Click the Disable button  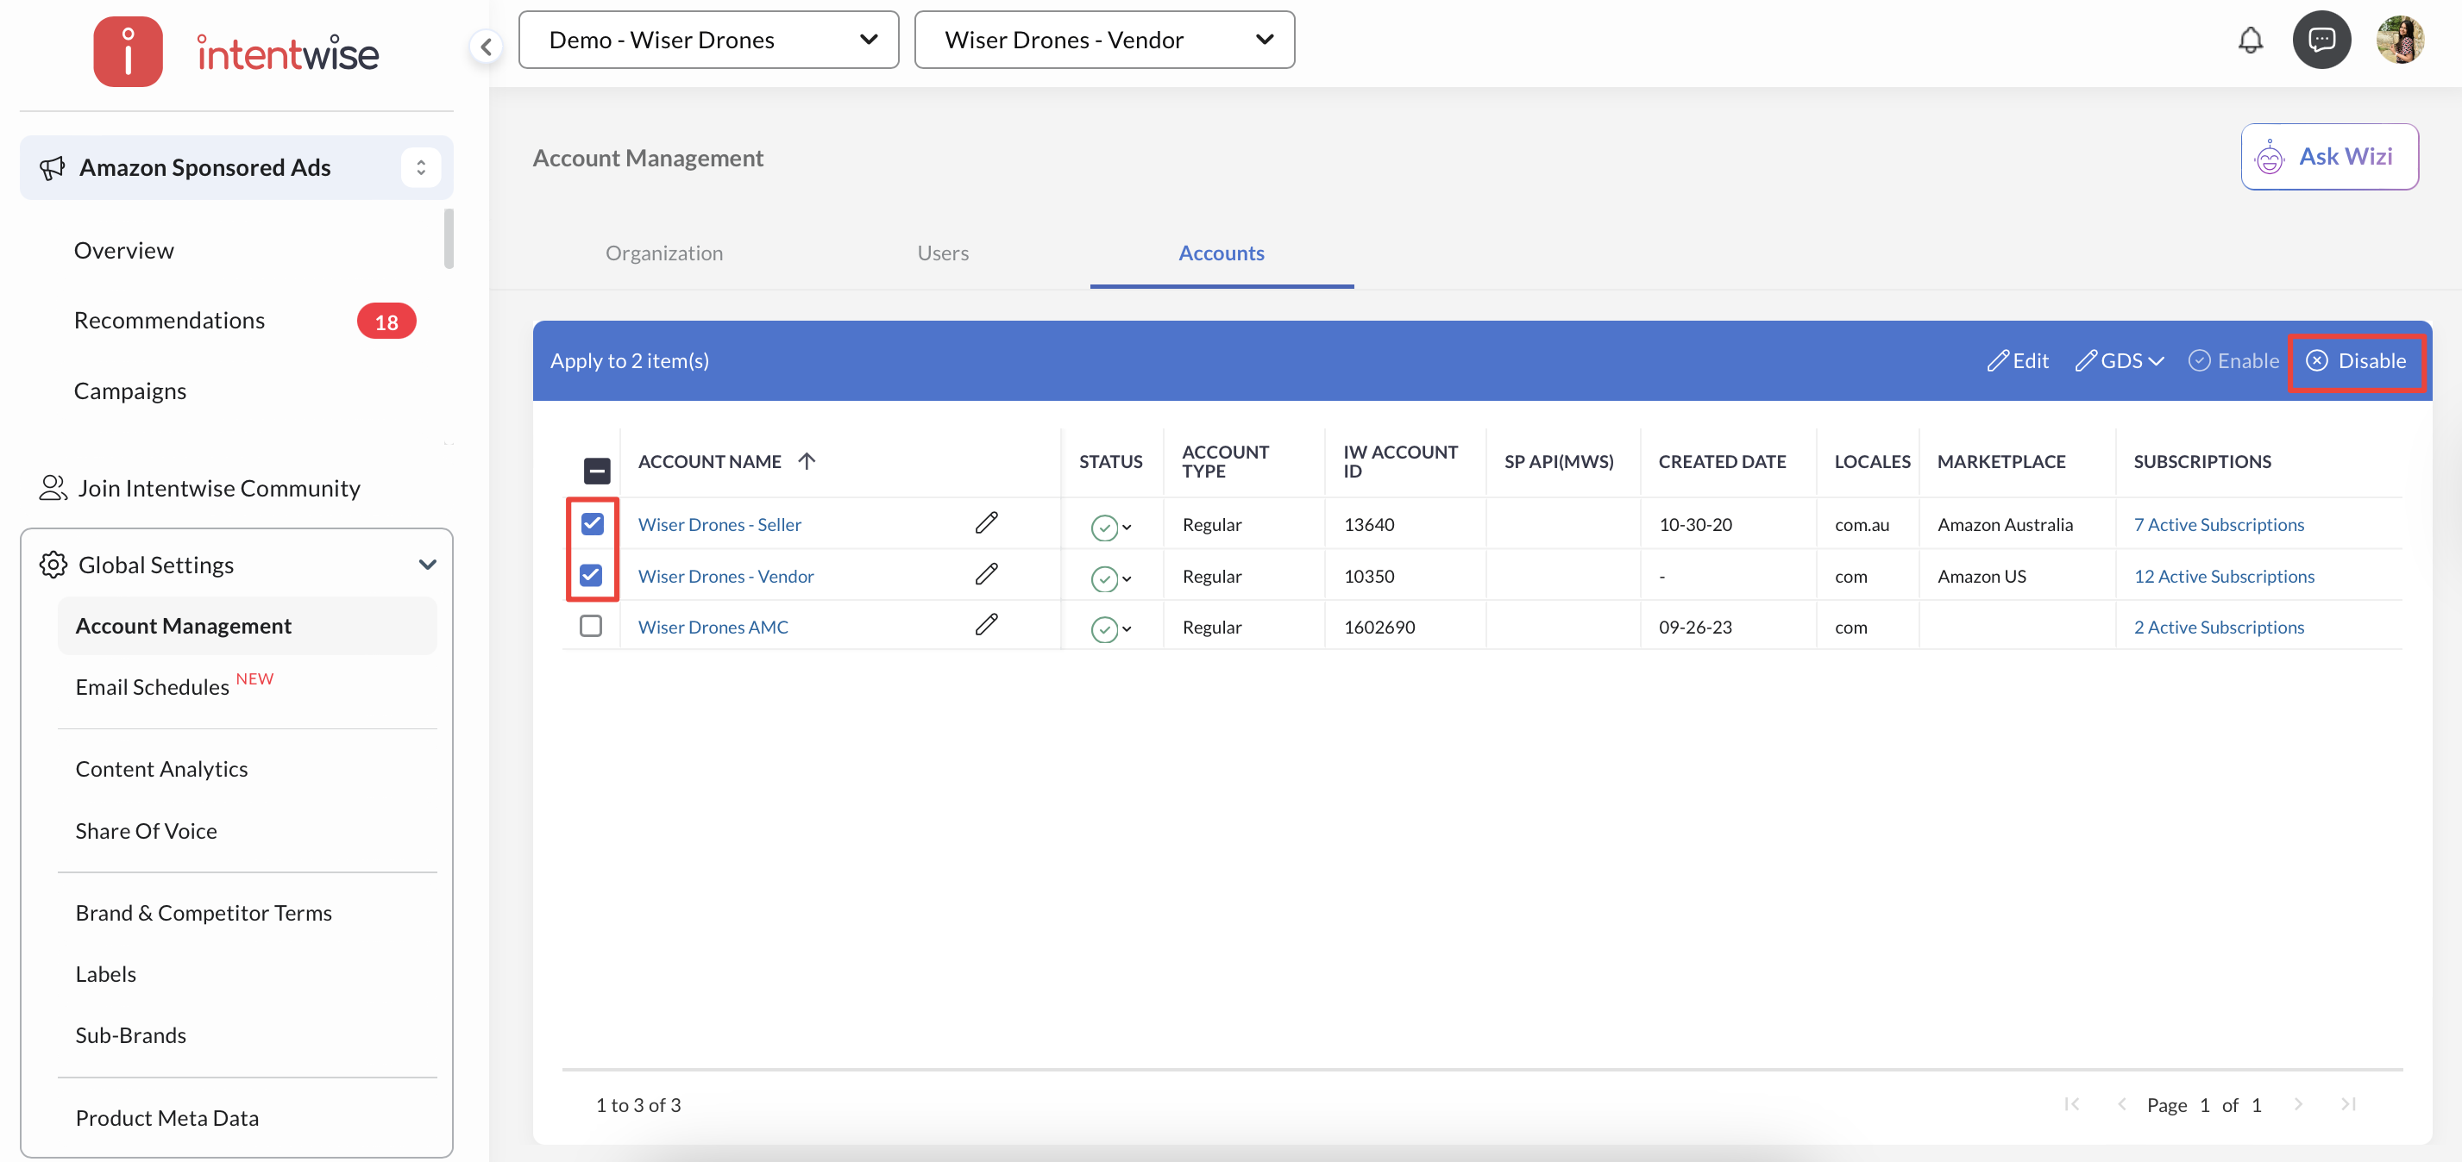point(2356,361)
